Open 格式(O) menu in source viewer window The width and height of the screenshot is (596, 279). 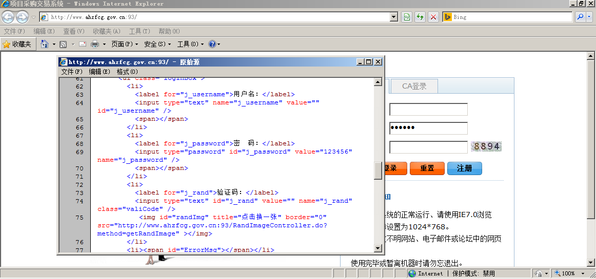(x=127, y=72)
